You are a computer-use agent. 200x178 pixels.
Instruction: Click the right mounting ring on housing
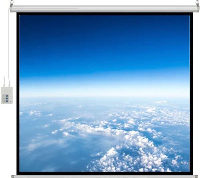click(197, 2)
